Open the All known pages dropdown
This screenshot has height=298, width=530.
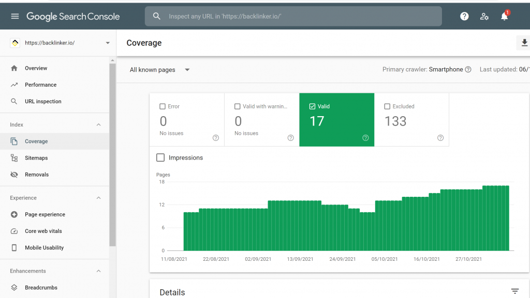(x=160, y=70)
